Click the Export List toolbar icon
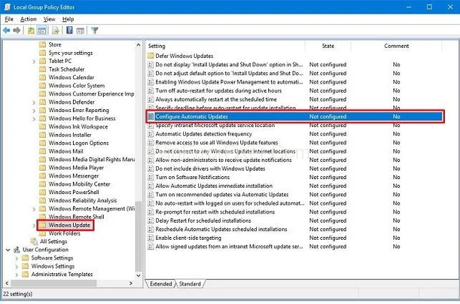Image resolution: width=460 pixels, height=304 pixels. click(x=56, y=30)
